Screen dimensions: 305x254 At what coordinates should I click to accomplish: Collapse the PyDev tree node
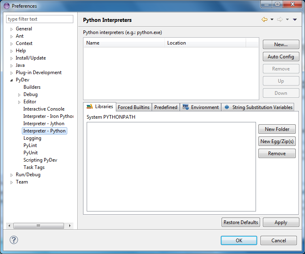pos(11,80)
